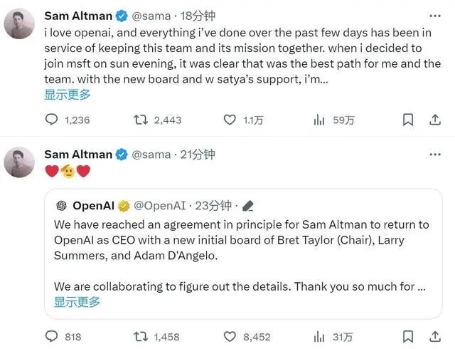
Task: Retweet the post with 1,458 reposts
Action: click(141, 337)
